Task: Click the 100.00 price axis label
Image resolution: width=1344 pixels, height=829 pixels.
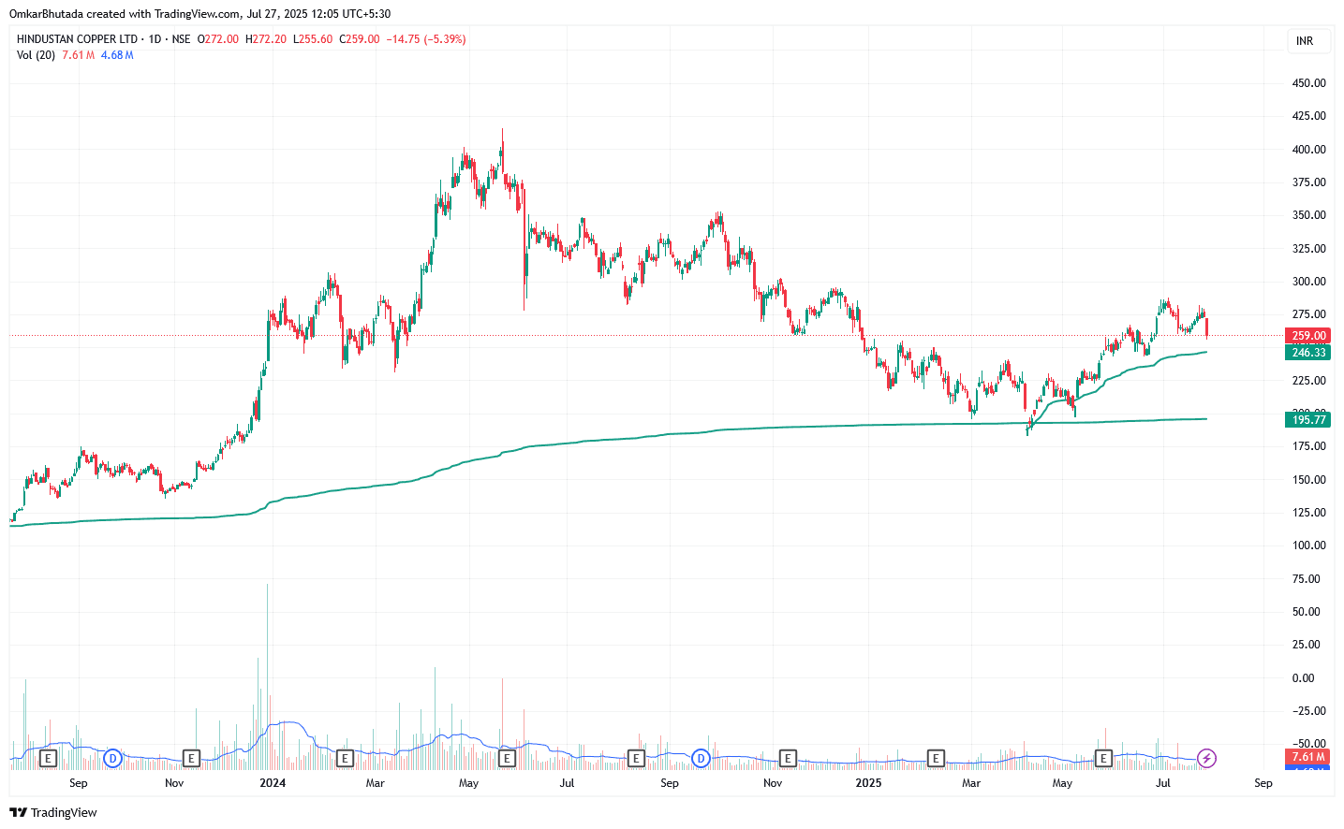Action: point(1308,545)
